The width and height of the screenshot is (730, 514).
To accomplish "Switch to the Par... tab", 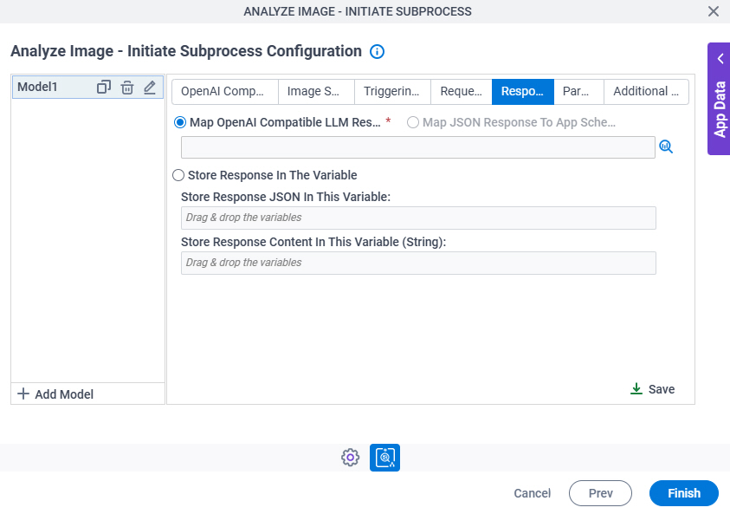I will point(578,91).
